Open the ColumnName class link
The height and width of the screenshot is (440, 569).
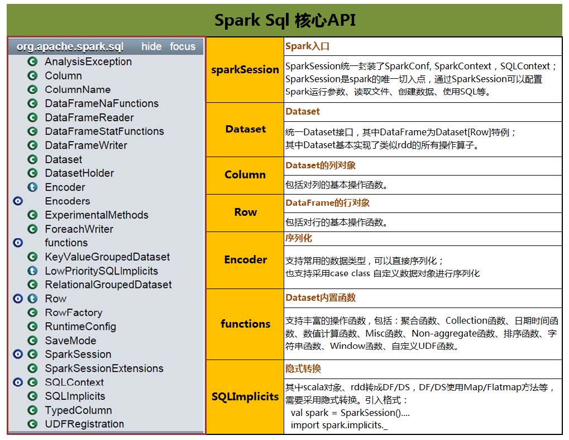pyautogui.click(x=78, y=89)
